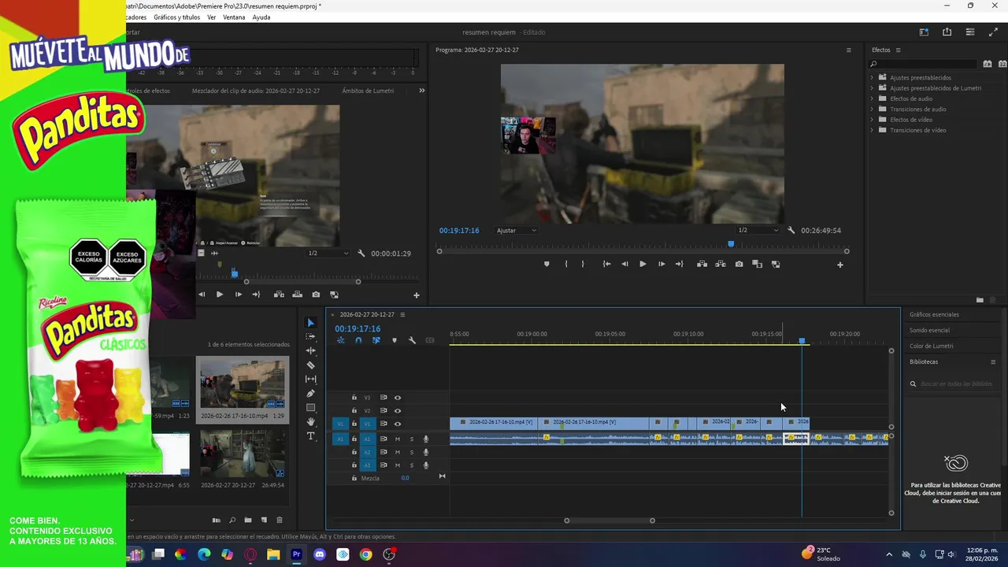Select the Selection tool in the toolbar
This screenshot has width=1008, height=567.
310,323
